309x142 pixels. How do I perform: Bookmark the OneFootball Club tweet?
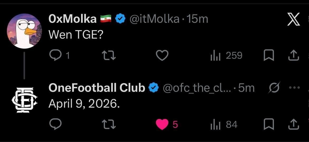click(269, 124)
